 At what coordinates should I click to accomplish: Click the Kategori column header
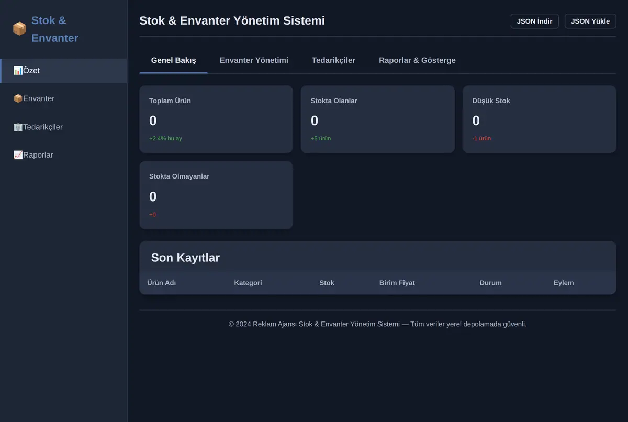[x=248, y=283]
